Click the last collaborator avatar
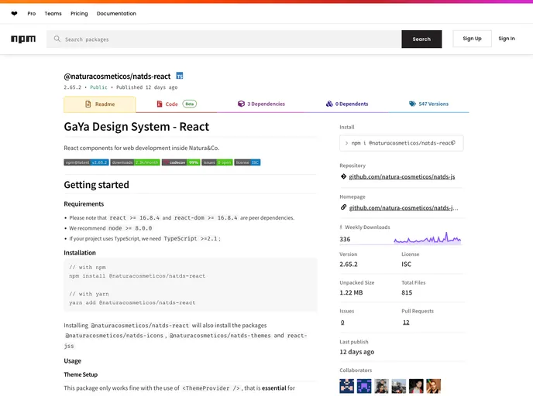The image size is (533, 396). click(435, 385)
